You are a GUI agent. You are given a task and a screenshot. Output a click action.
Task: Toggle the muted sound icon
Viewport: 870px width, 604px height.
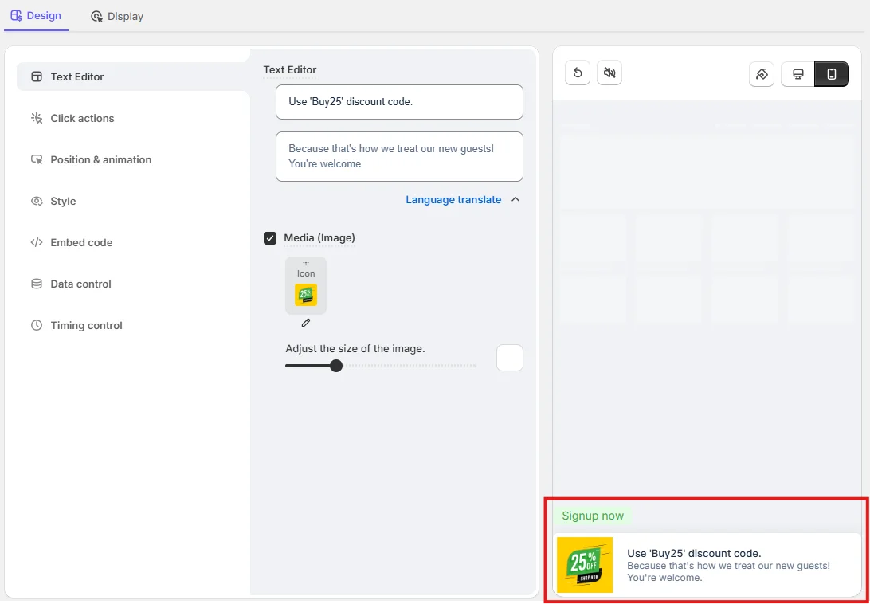[609, 73]
